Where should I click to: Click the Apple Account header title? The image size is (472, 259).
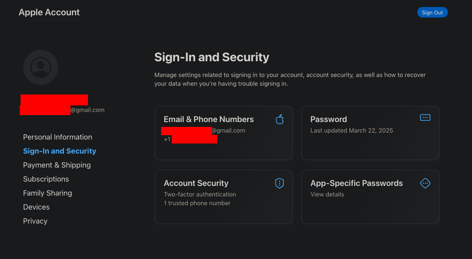coord(49,12)
